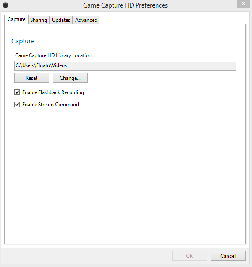Confirm settings with the OK button
This screenshot has width=252, height=267.
(189, 256)
